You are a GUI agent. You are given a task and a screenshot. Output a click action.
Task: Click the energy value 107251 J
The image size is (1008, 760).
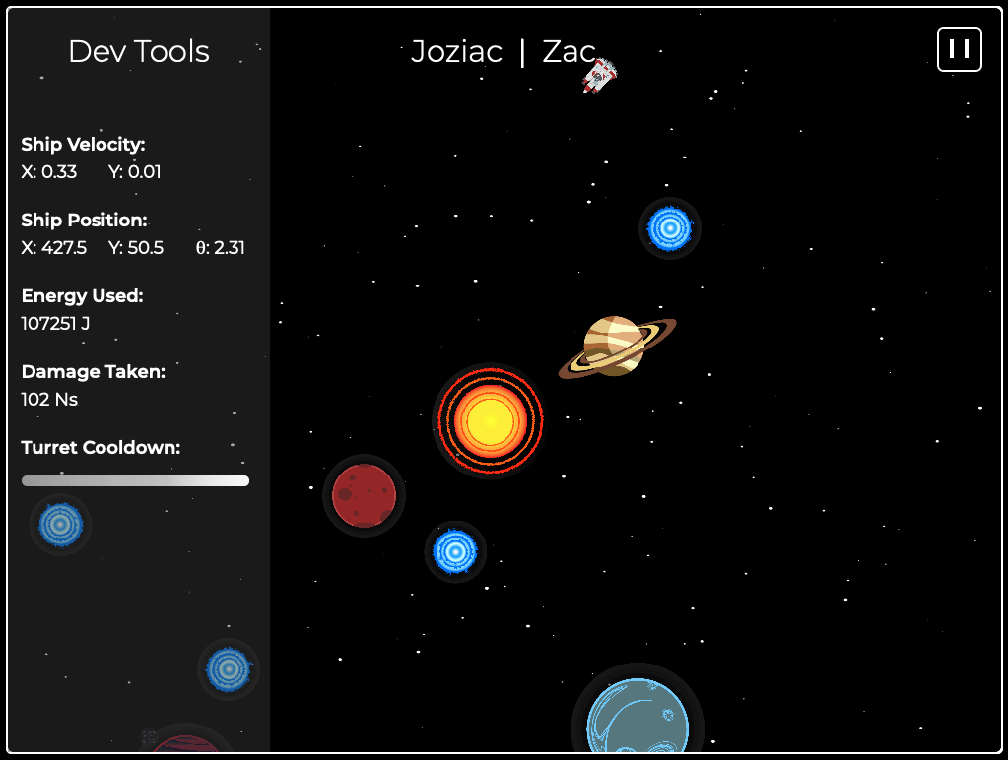pyautogui.click(x=55, y=324)
